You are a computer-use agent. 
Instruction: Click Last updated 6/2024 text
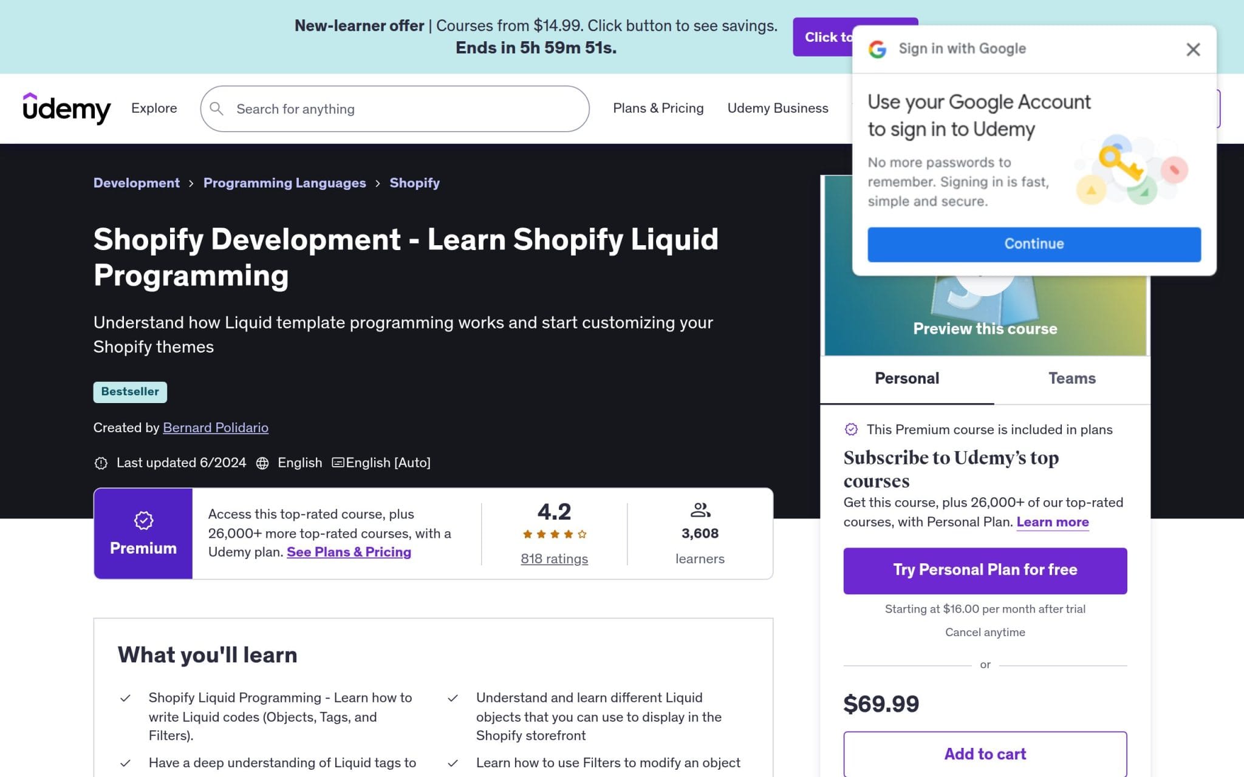point(181,463)
